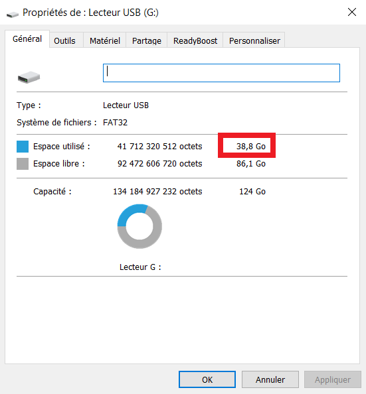Click the 86,1 Go free space value
Viewport: 366px width, 394px height.
click(250, 164)
